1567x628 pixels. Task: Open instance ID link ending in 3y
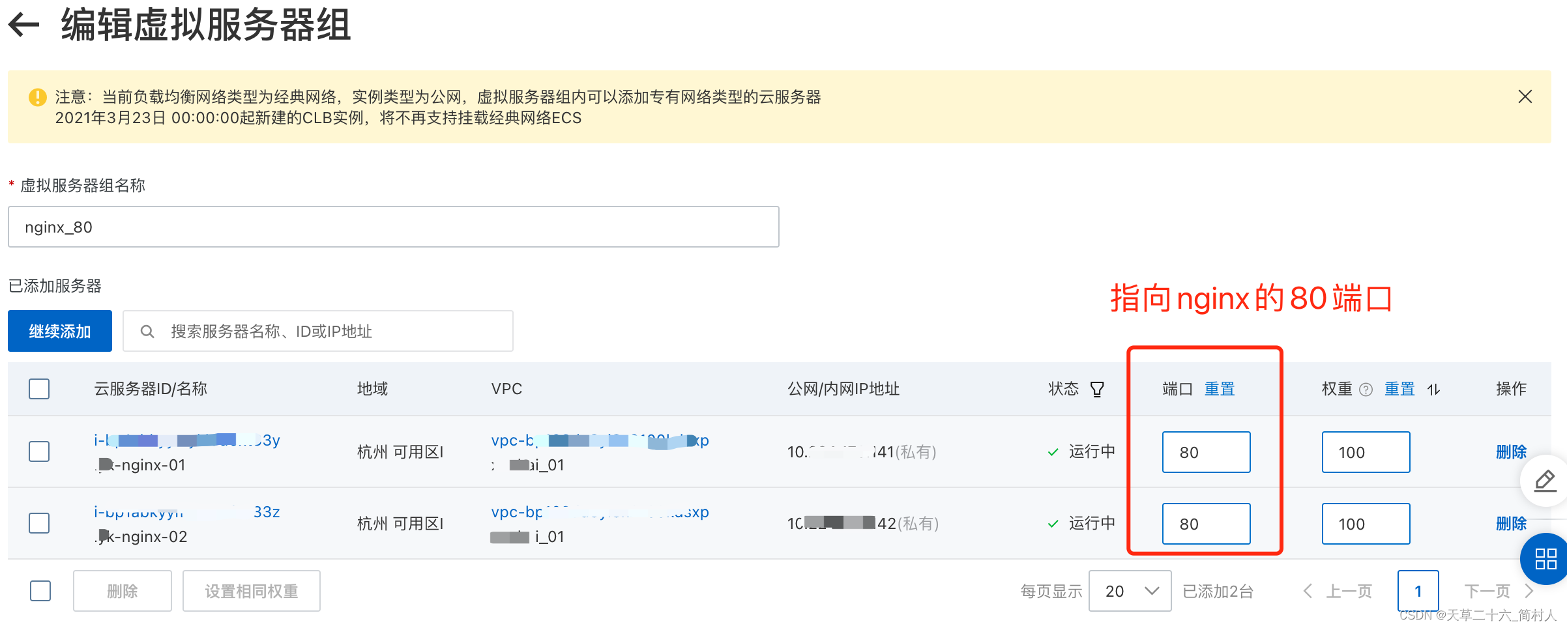tap(187, 440)
